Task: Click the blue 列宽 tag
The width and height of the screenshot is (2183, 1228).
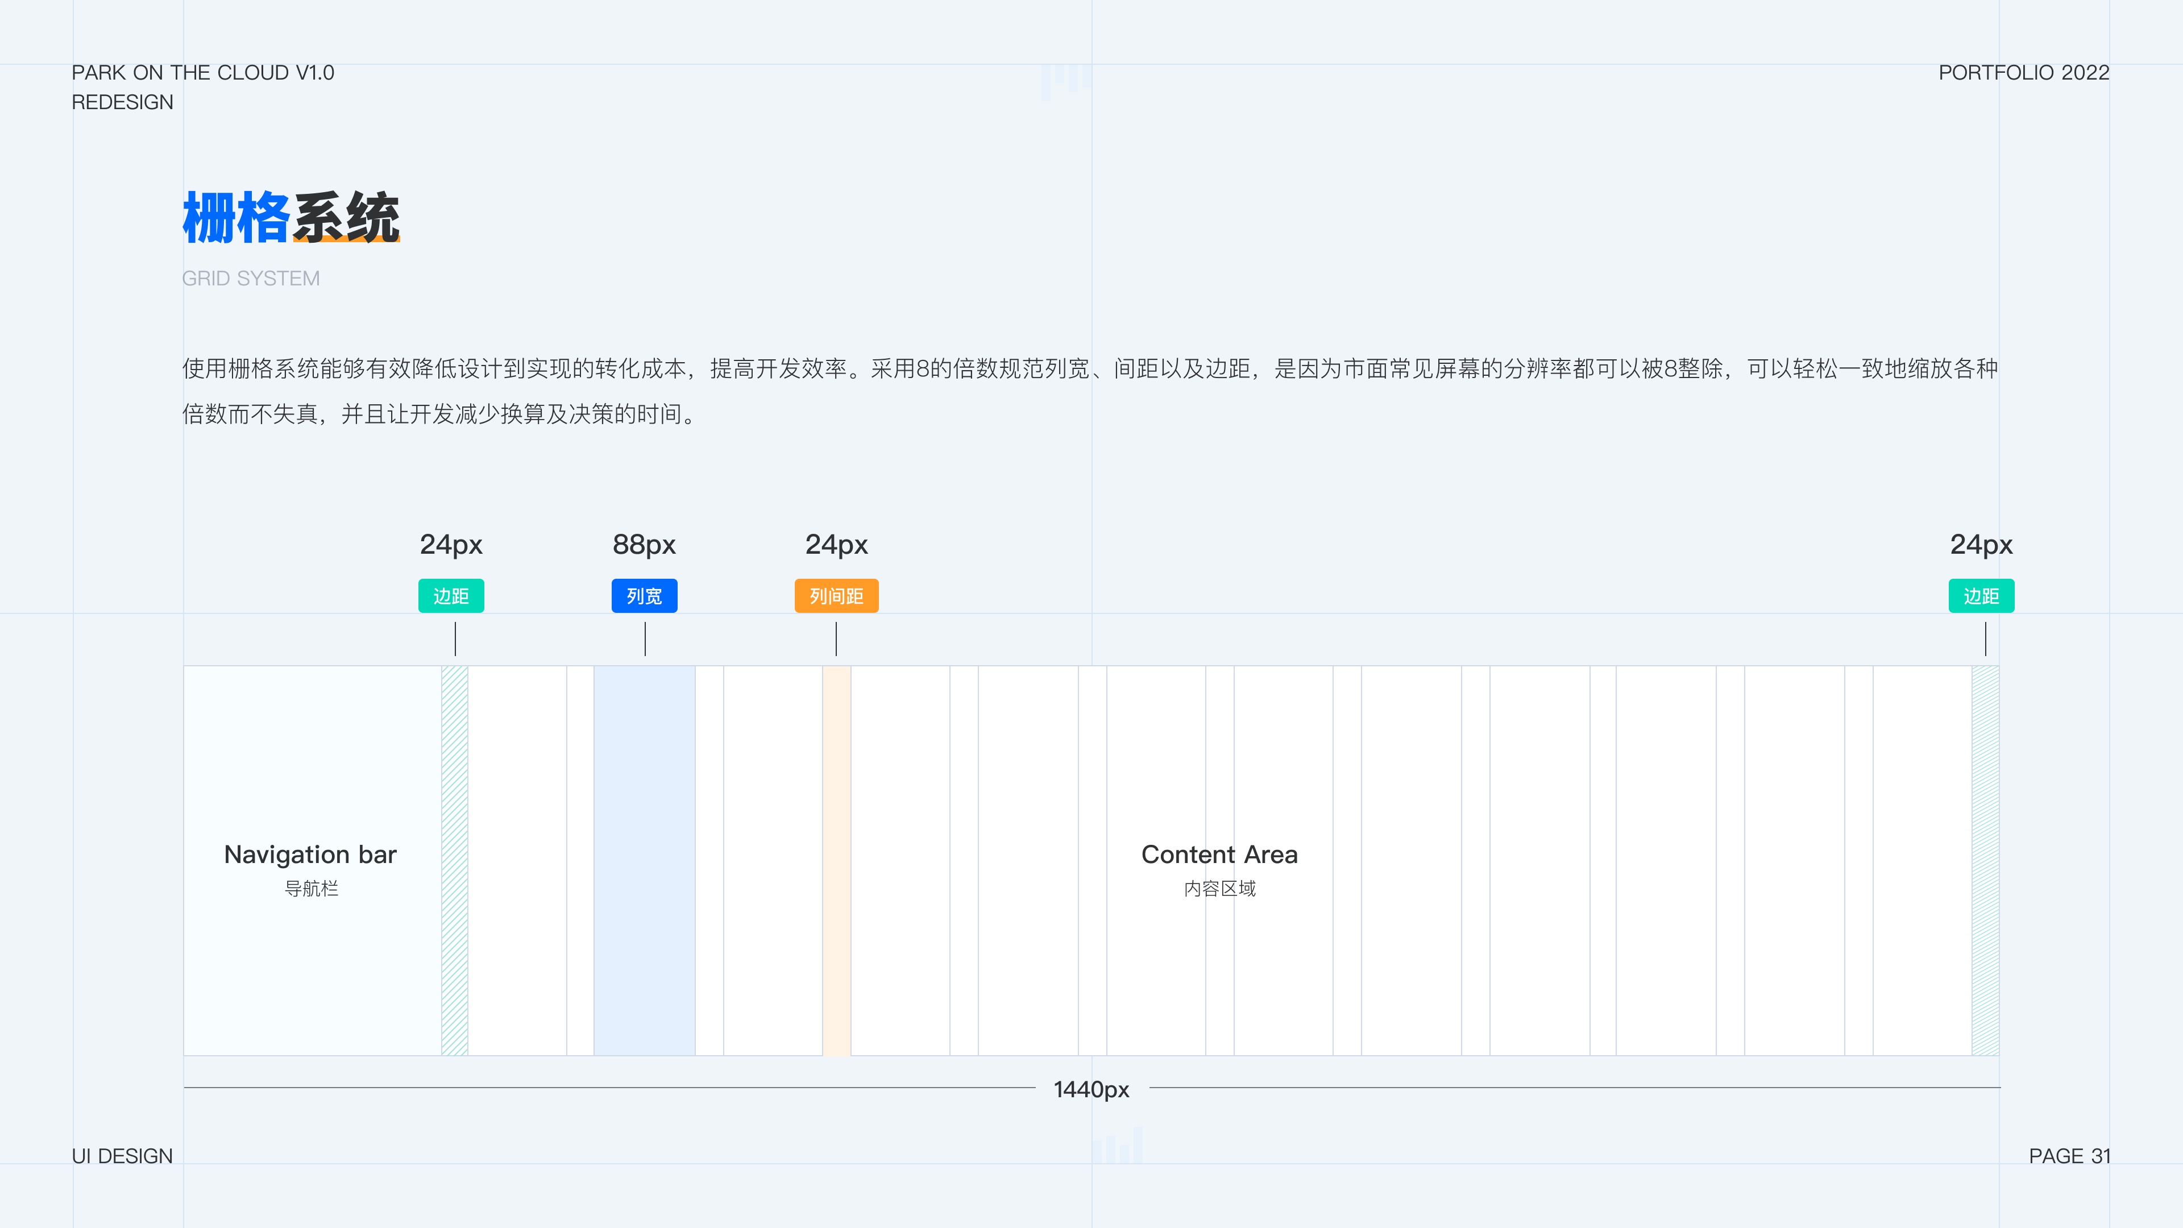Action: tap(644, 596)
